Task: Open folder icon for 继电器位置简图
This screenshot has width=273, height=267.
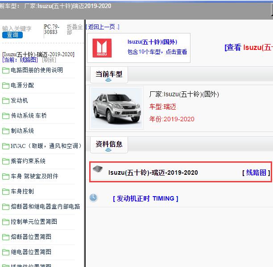Action: (x=5, y=252)
